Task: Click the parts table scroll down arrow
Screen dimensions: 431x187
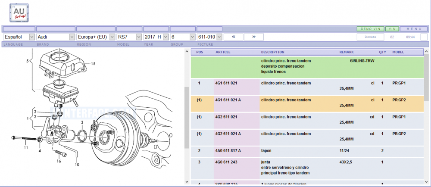Action: [426, 182]
